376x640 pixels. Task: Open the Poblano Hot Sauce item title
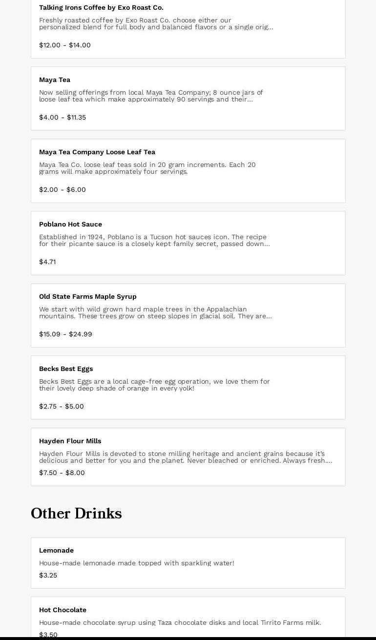click(70, 225)
